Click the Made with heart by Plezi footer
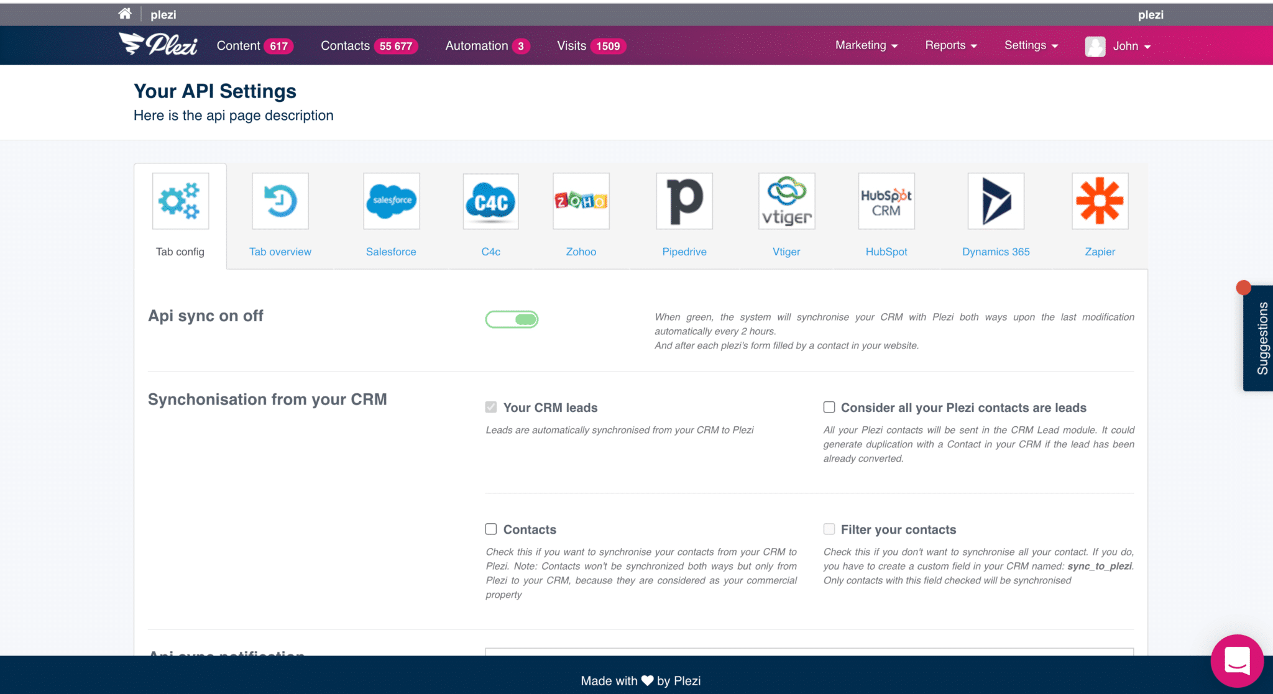This screenshot has width=1273, height=694. point(641,680)
